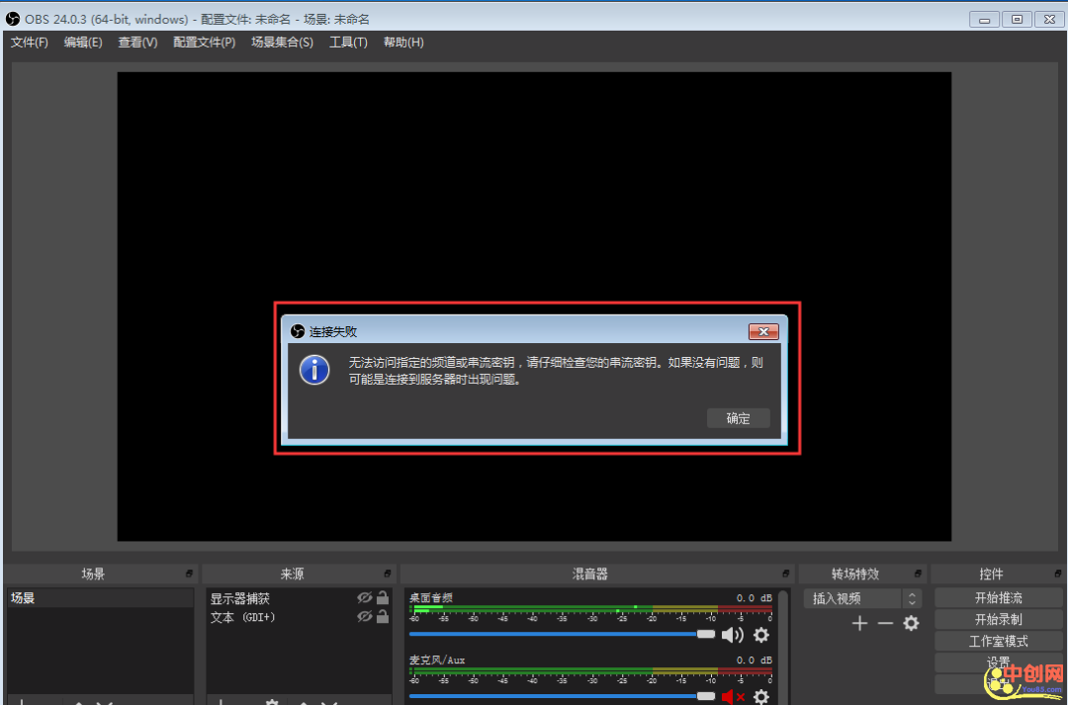Pop out the 混音器 dock panel

coord(786,573)
